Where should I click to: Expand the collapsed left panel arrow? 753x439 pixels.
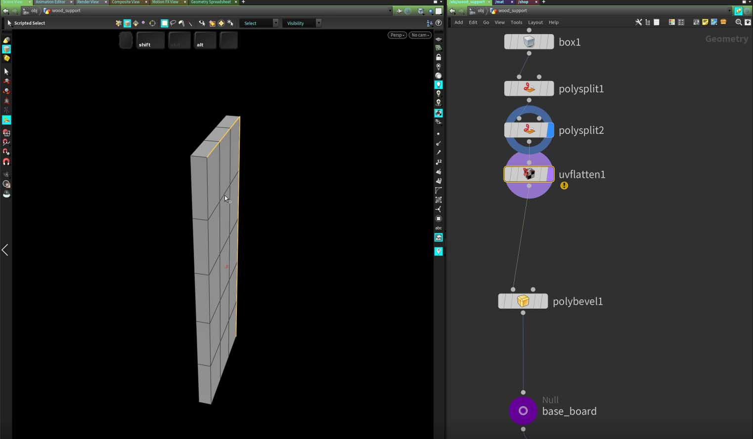[5, 250]
